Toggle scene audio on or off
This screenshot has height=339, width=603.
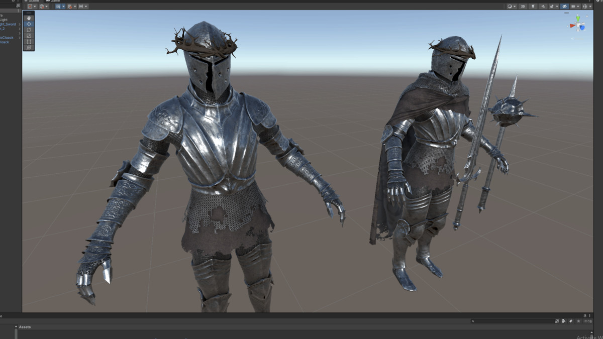543,6
